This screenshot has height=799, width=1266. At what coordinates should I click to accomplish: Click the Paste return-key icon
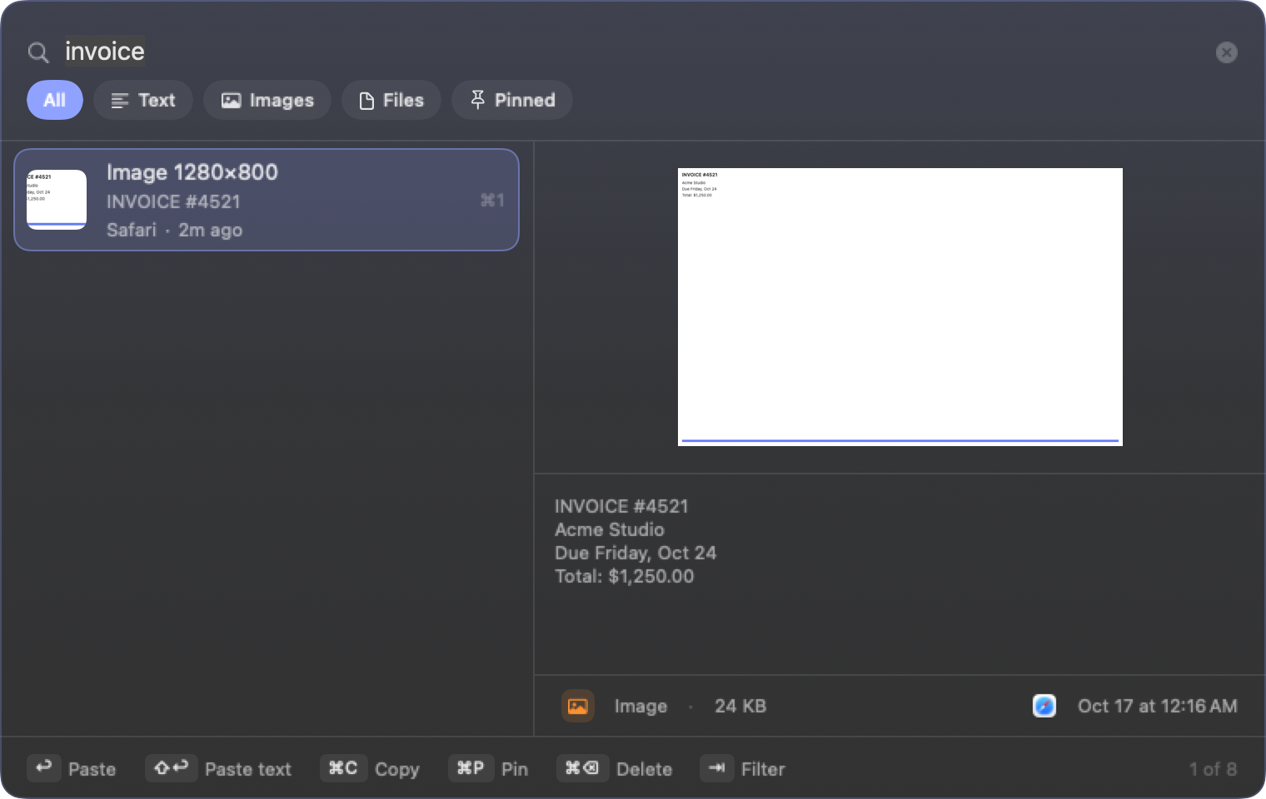pos(44,768)
